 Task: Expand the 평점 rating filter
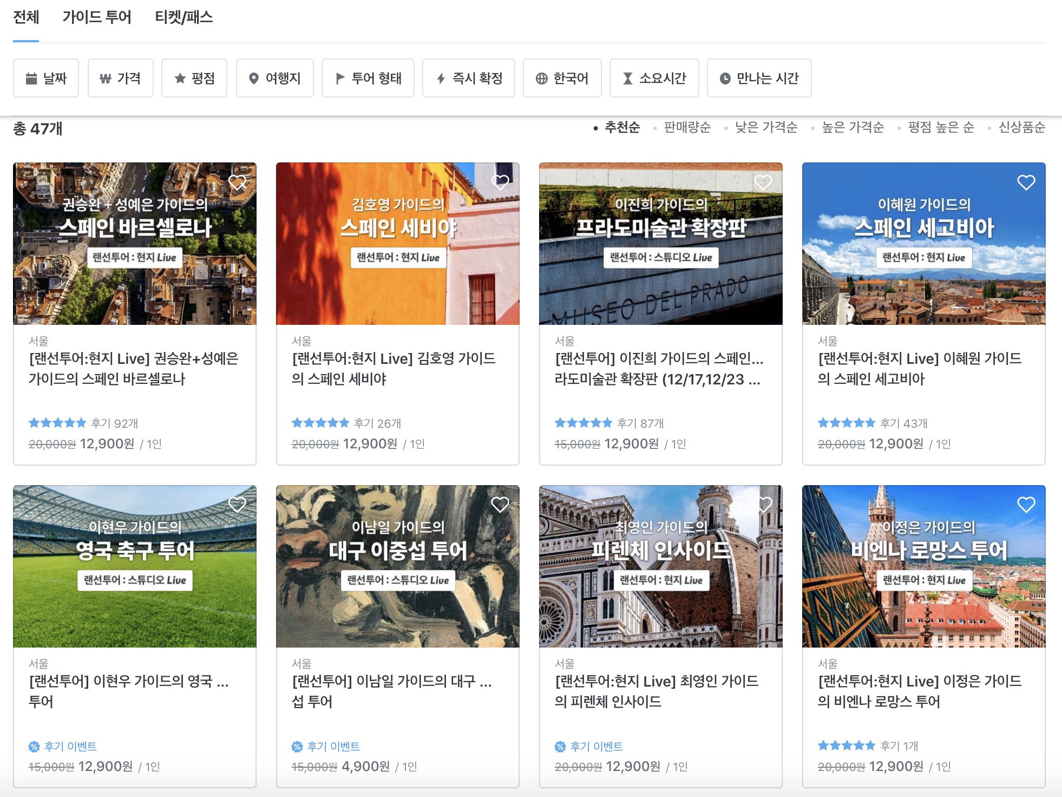click(194, 79)
